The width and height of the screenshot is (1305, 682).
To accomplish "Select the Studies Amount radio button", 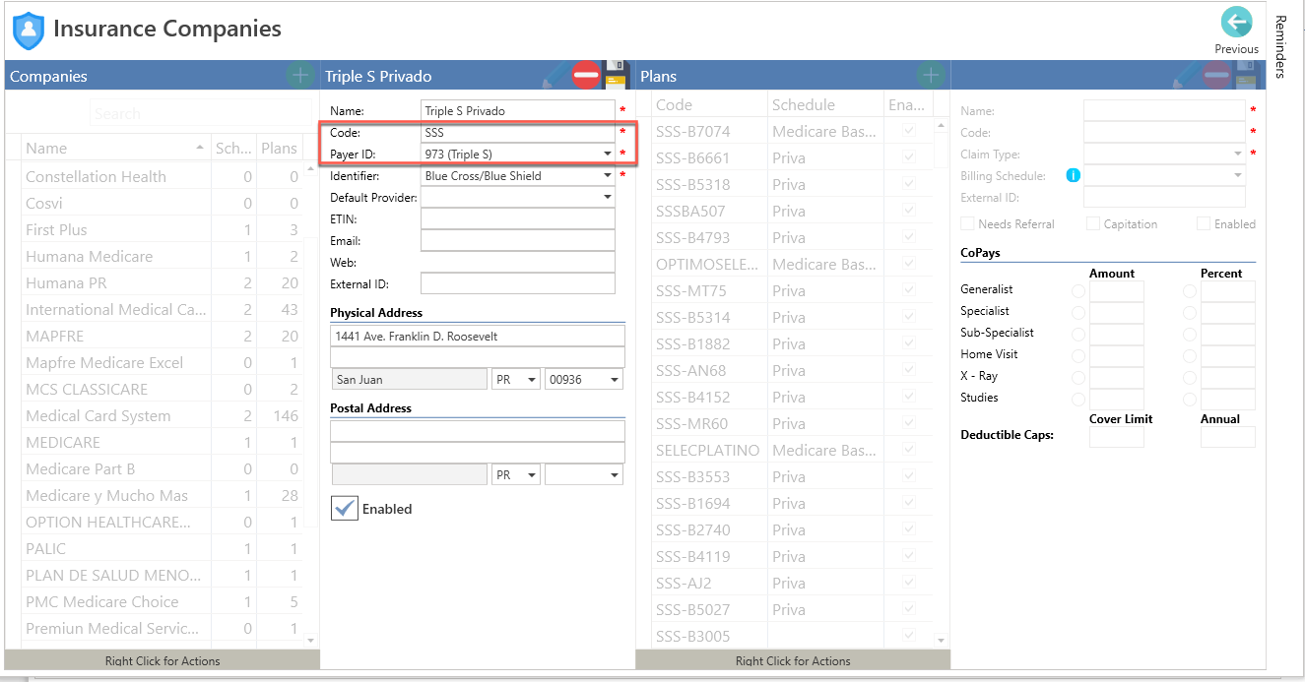I will click(x=1078, y=400).
